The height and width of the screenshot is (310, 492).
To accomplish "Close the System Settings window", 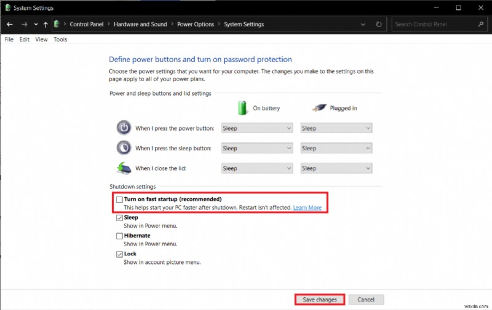I will click(481, 7).
